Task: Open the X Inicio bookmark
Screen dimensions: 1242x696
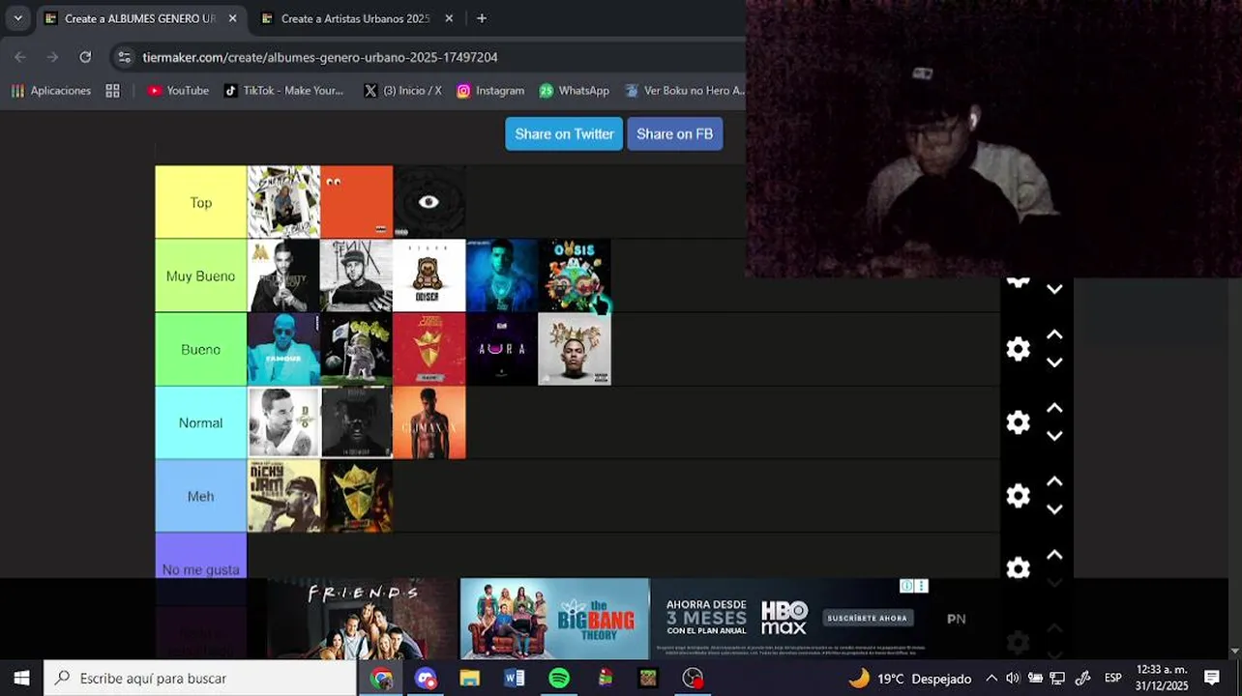Action: [x=402, y=90]
